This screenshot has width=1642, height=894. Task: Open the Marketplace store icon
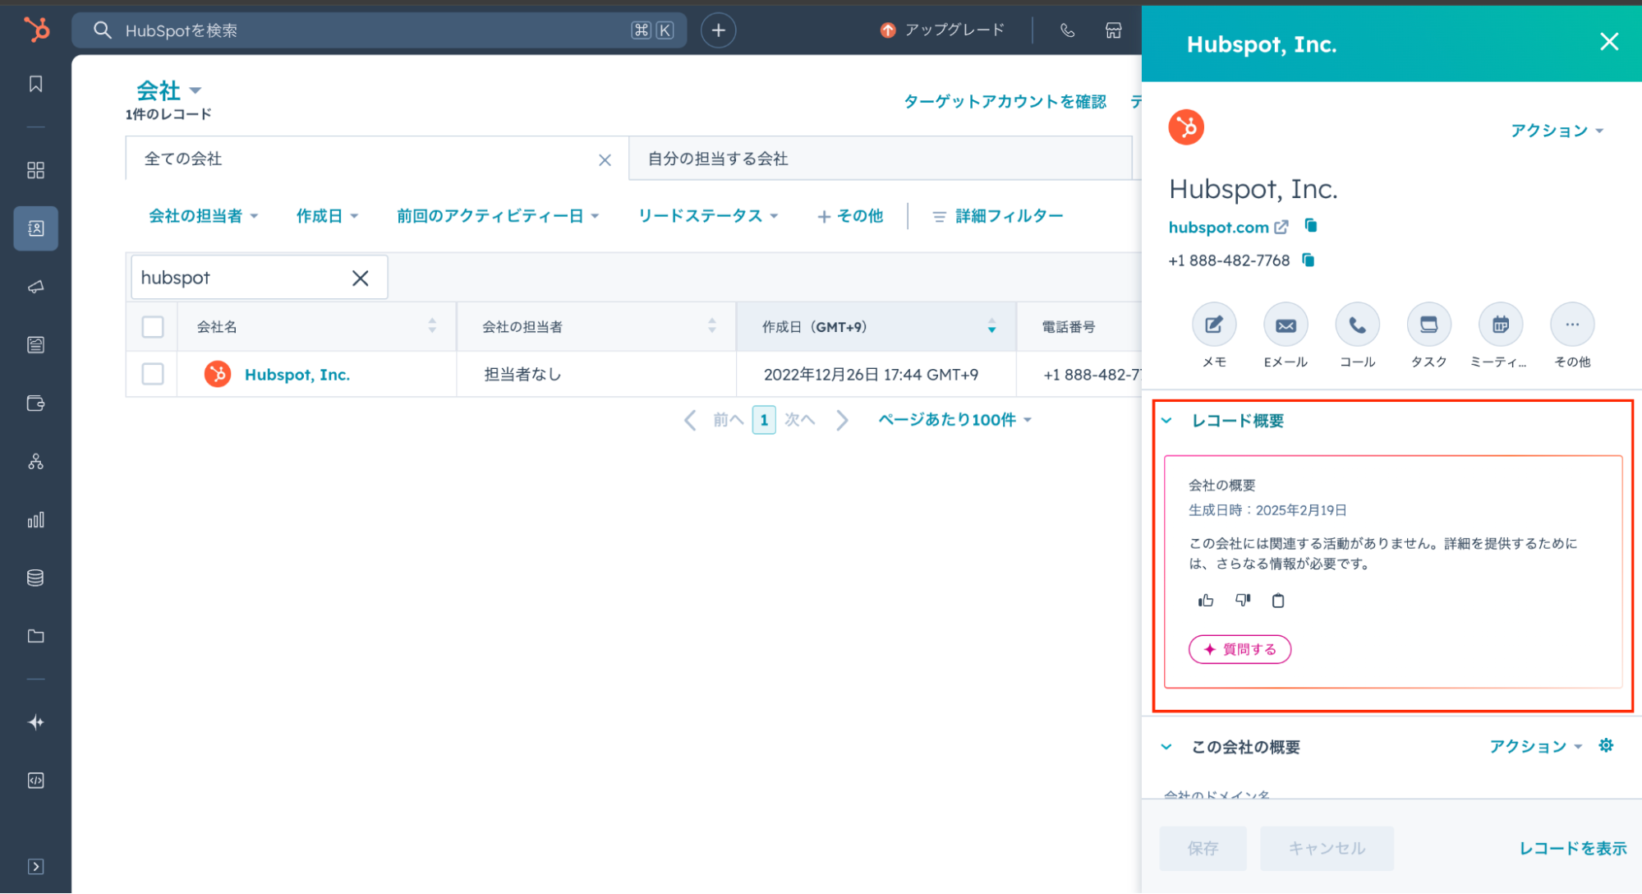coord(1113,30)
